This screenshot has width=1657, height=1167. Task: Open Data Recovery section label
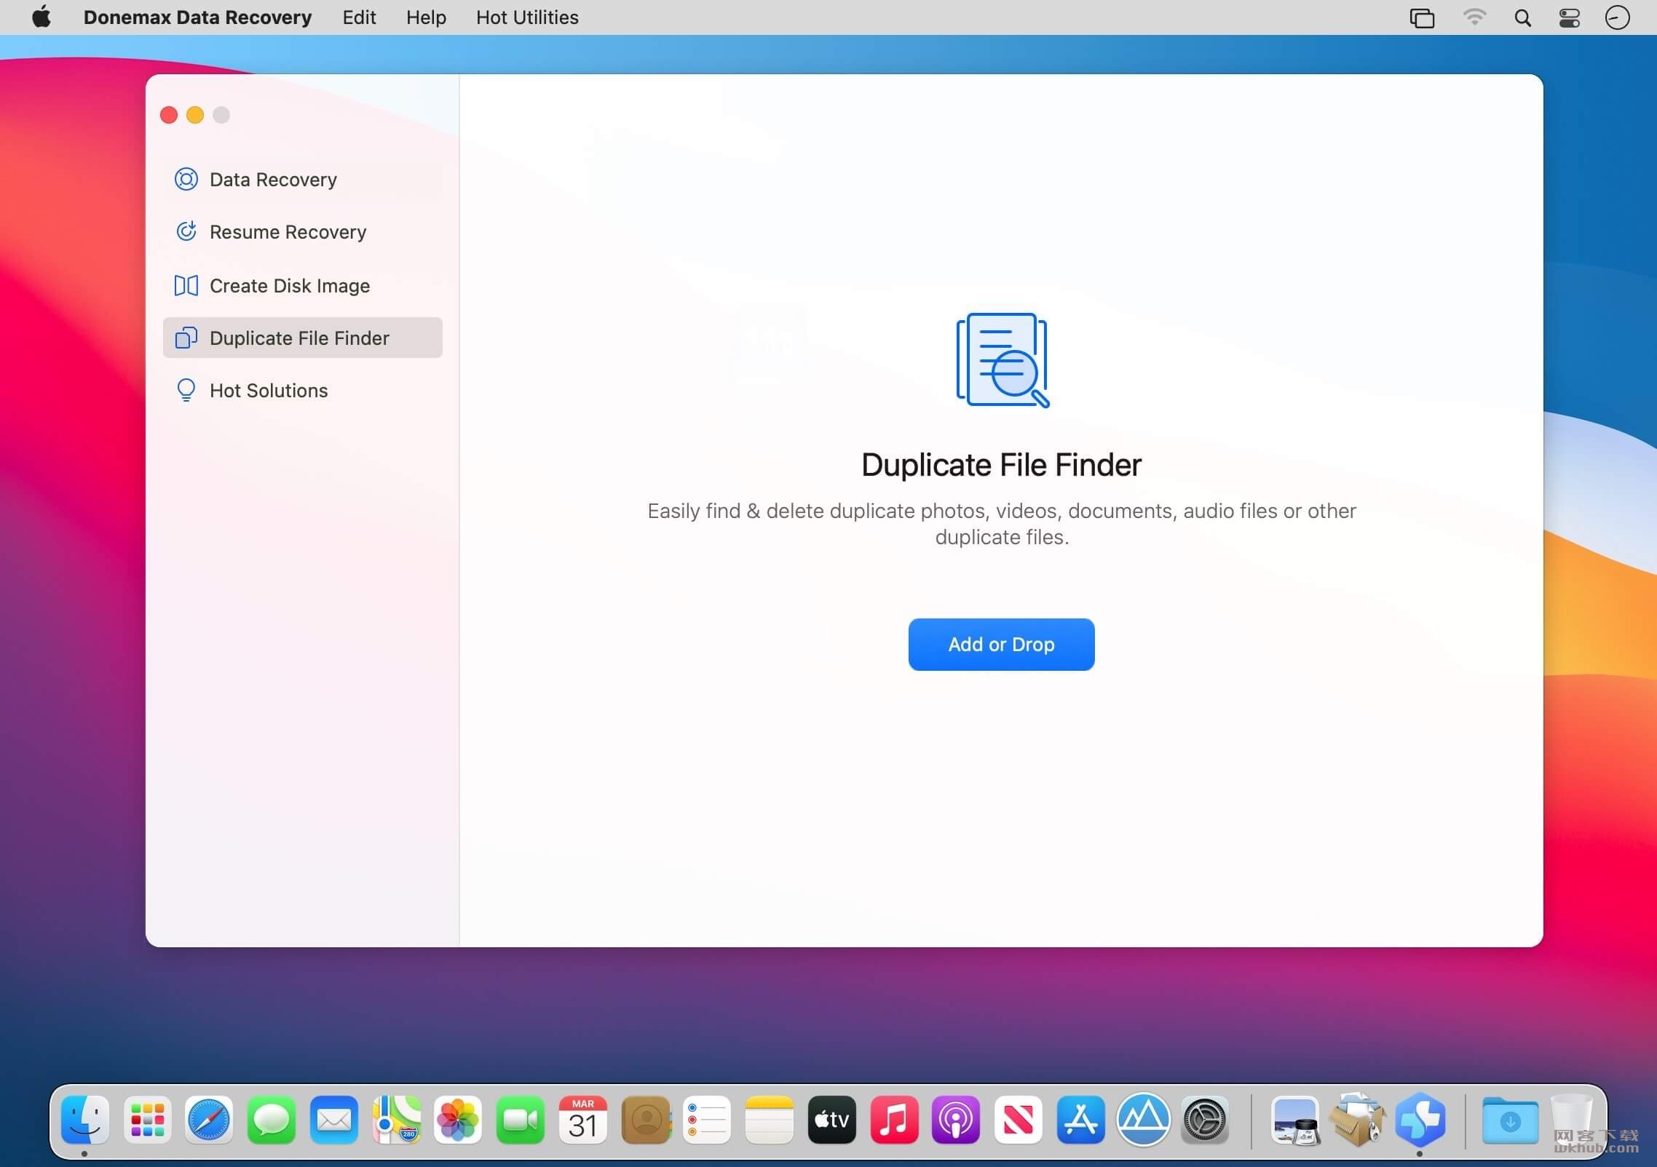(x=273, y=180)
